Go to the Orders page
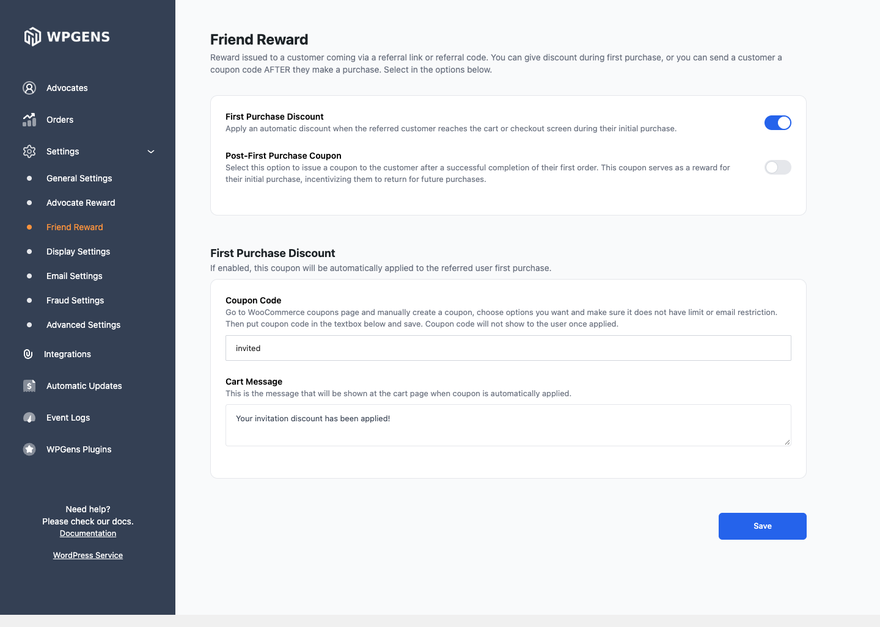 pyautogui.click(x=60, y=120)
